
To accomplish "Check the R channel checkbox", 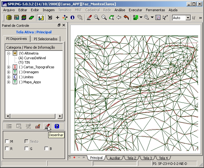I will pyautogui.click(x=7, y=149).
